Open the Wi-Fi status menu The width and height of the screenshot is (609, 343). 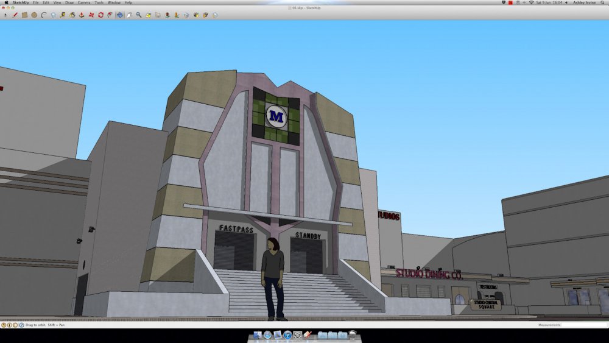point(531,2)
